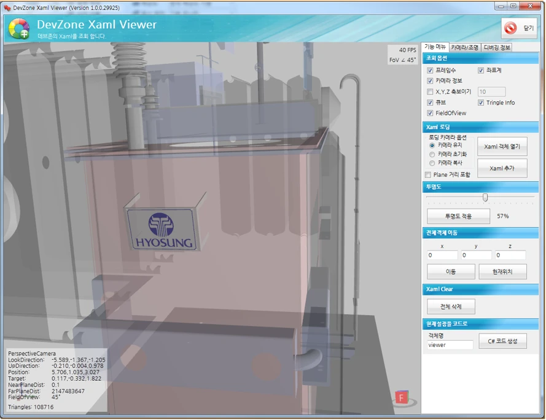Click the Xaml 추가 button

[502, 168]
